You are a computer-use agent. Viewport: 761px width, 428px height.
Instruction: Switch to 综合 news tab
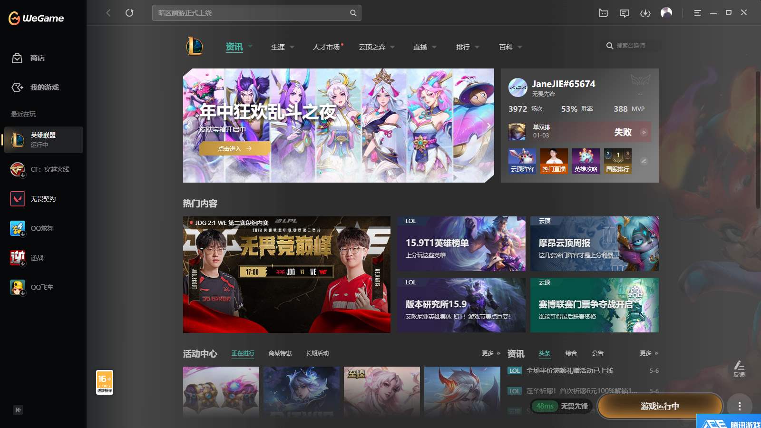[571, 353]
